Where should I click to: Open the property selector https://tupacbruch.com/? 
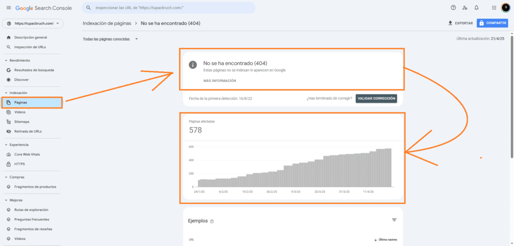click(33, 24)
